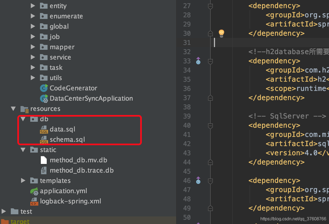The height and width of the screenshot is (224, 329).
Task: Click the method_db.trace.db file icon
Action: tap(44, 170)
